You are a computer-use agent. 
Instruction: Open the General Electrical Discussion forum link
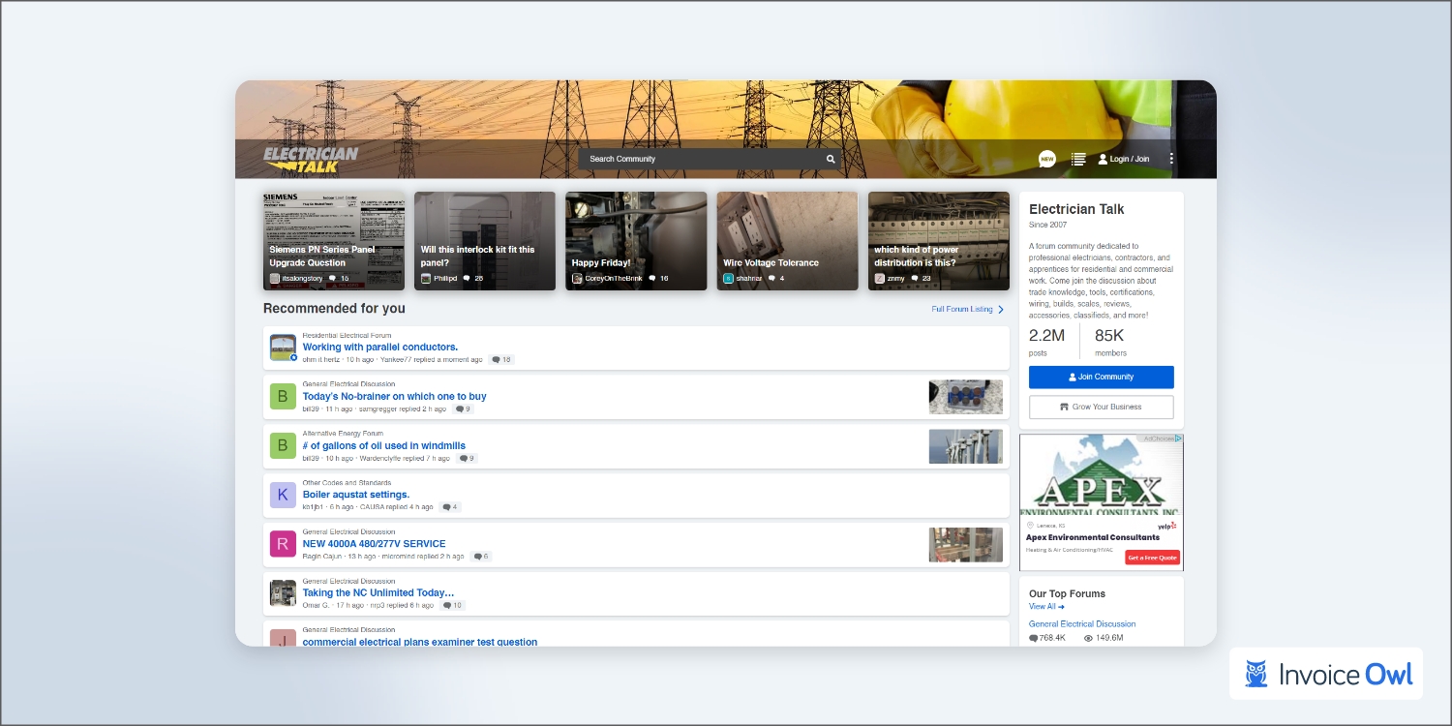pos(1081,623)
